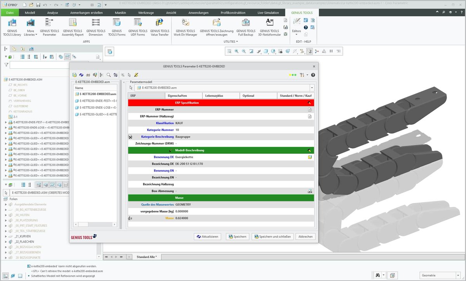
Task: Click the search magnifier in dialog toolbar
Action: coord(109,75)
